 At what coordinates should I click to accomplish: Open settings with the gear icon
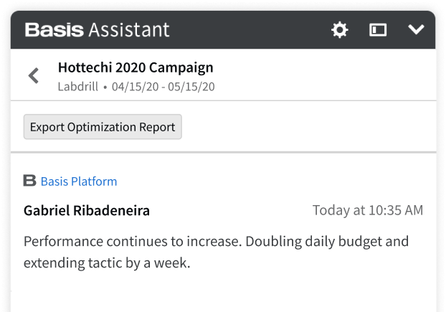(340, 30)
